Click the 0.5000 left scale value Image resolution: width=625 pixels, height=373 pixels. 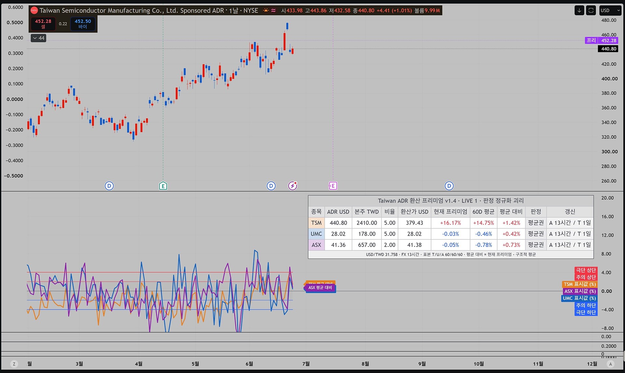pos(15,22)
